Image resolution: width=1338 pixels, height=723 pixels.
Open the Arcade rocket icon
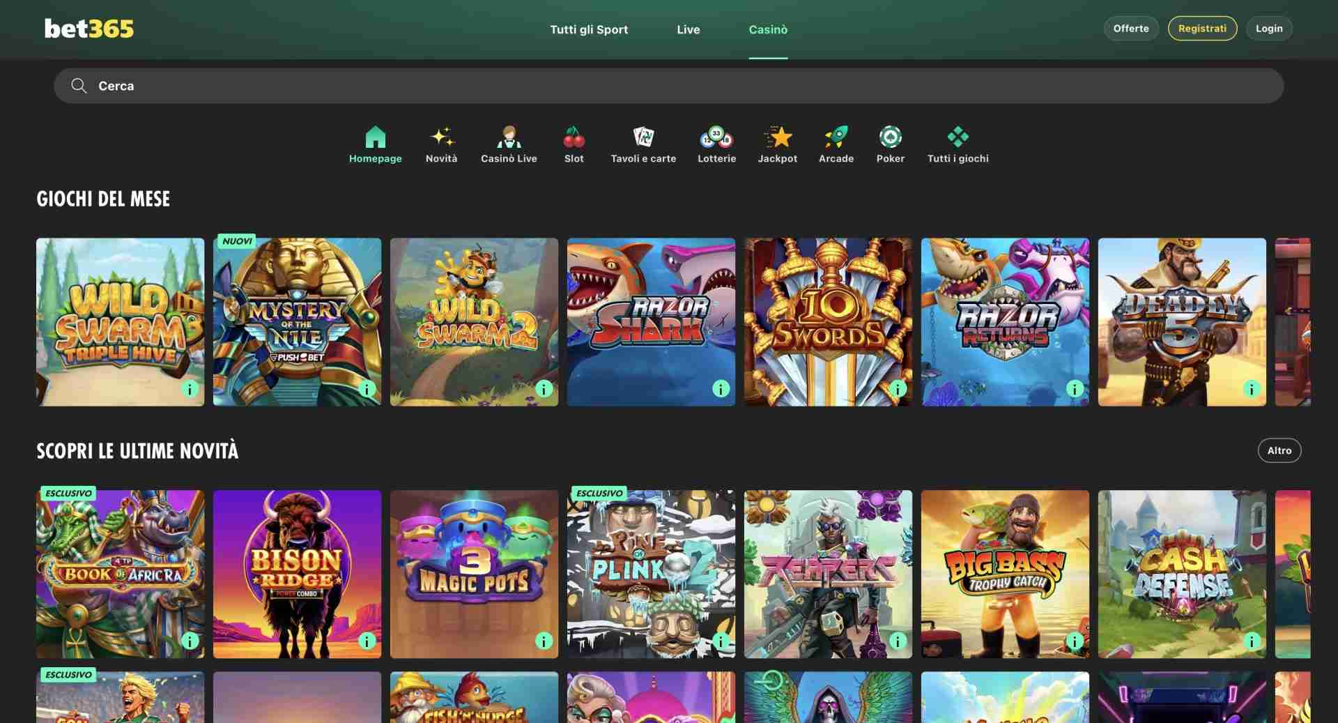836,137
